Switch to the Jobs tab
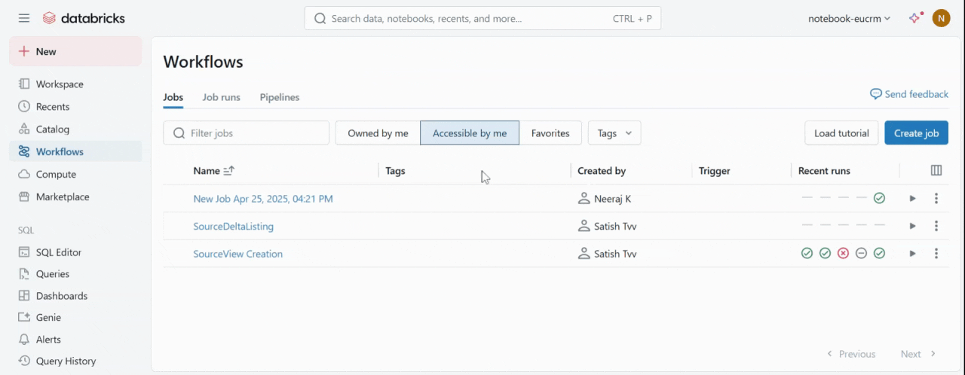The image size is (965, 375). [x=173, y=97]
